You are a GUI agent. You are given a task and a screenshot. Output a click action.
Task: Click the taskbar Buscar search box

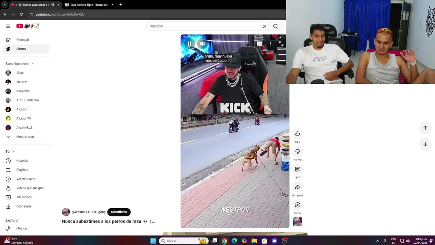click(x=184, y=241)
